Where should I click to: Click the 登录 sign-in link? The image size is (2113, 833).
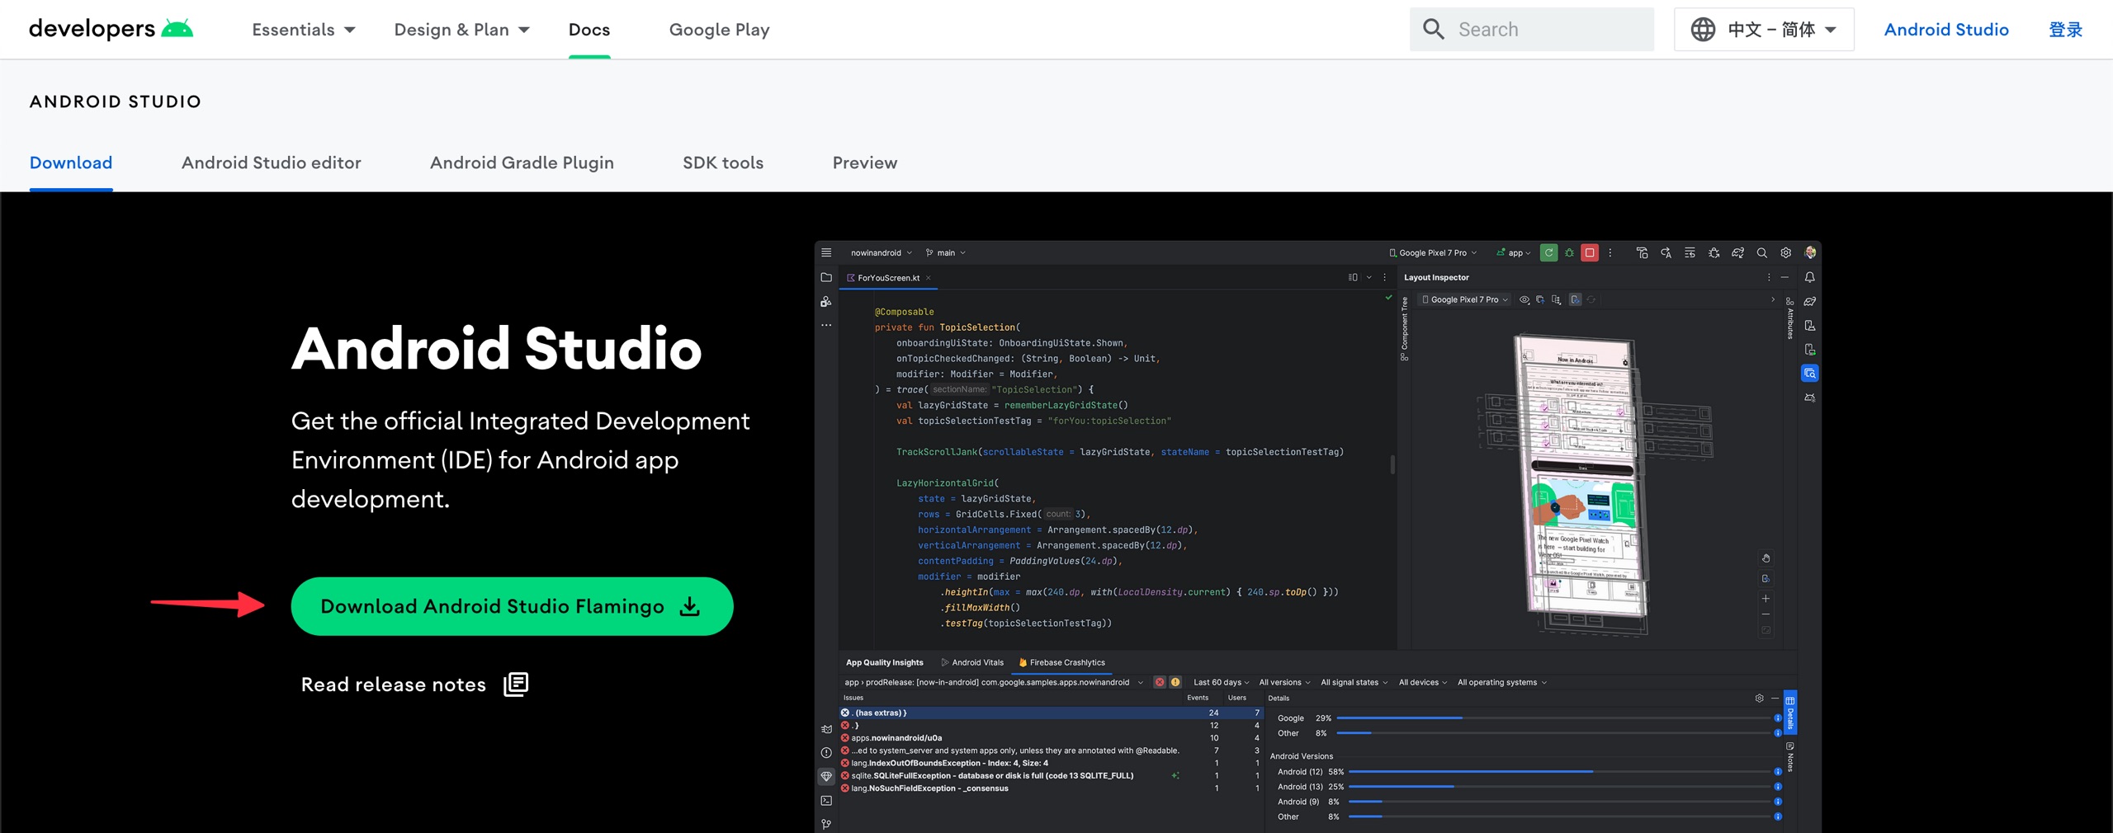tap(2065, 30)
